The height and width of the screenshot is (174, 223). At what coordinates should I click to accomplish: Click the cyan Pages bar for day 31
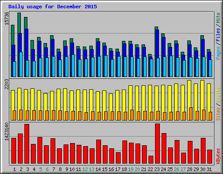click(210, 68)
